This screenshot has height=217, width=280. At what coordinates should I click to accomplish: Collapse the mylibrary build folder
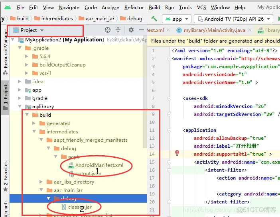pyautogui.click(x=27, y=115)
